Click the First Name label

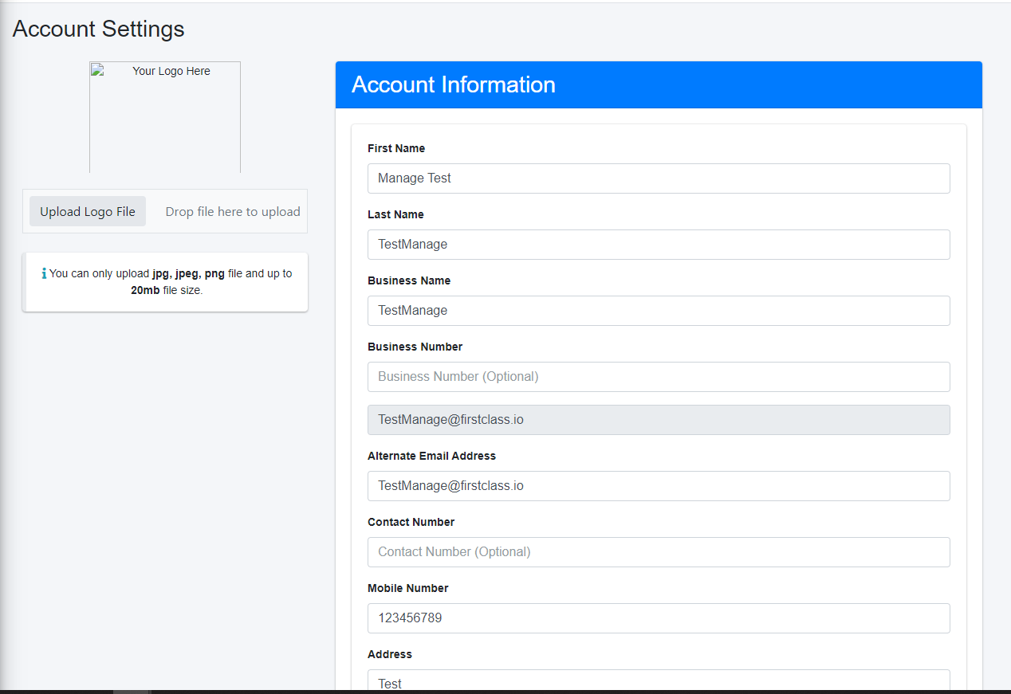396,148
